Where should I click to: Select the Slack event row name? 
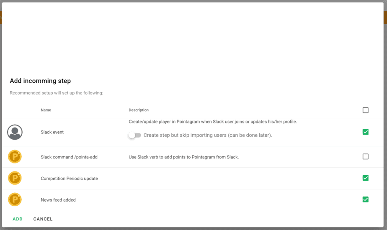(52, 132)
